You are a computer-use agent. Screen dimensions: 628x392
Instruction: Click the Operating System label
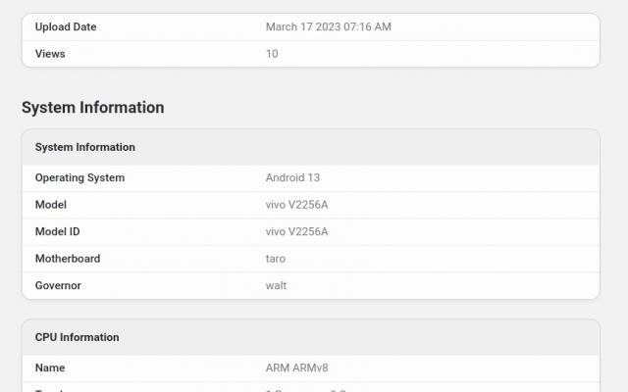(x=79, y=177)
